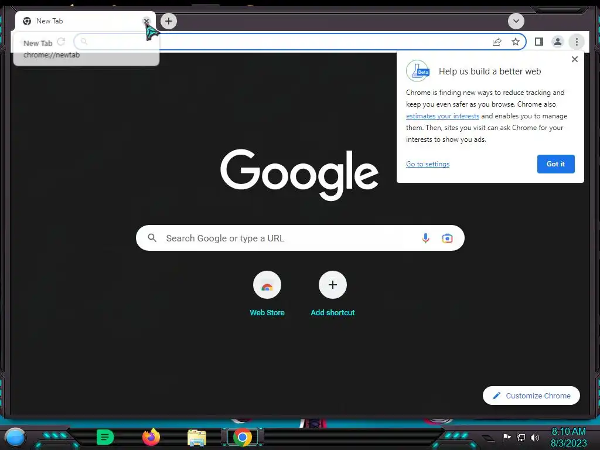Open Chrome three-dot menu
The image size is (600, 450).
tap(577, 42)
